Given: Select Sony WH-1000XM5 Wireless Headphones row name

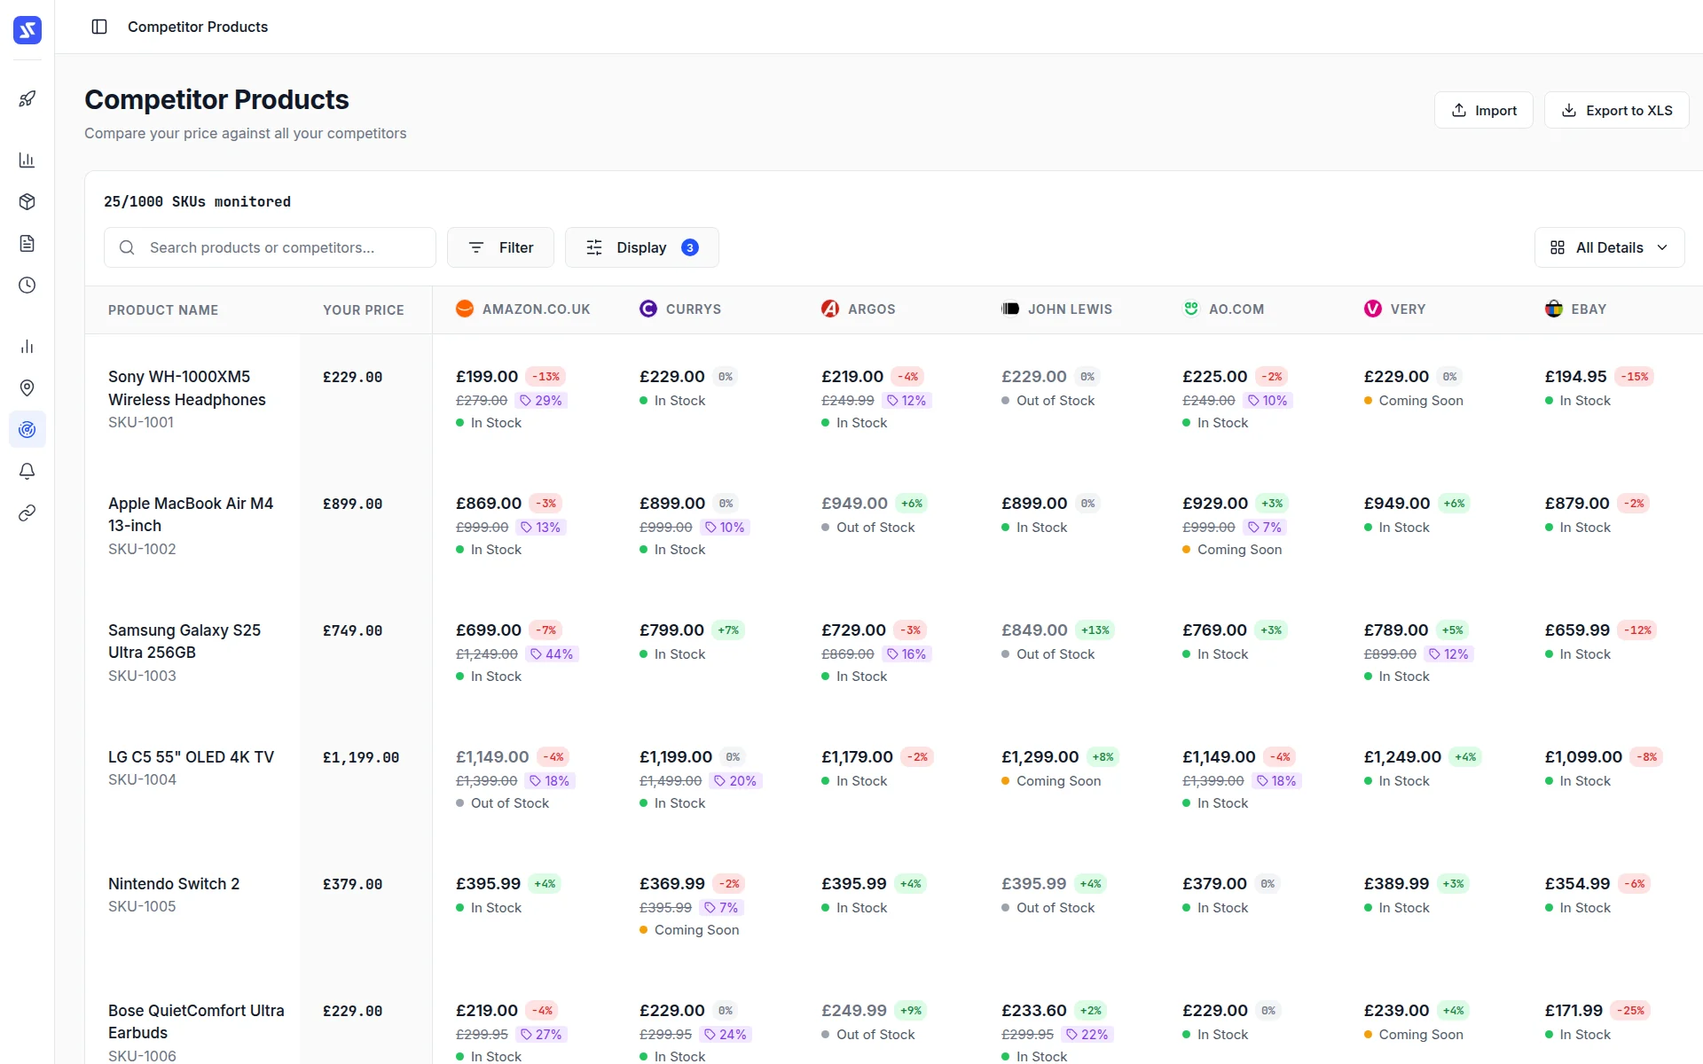Looking at the screenshot, I should [187, 388].
